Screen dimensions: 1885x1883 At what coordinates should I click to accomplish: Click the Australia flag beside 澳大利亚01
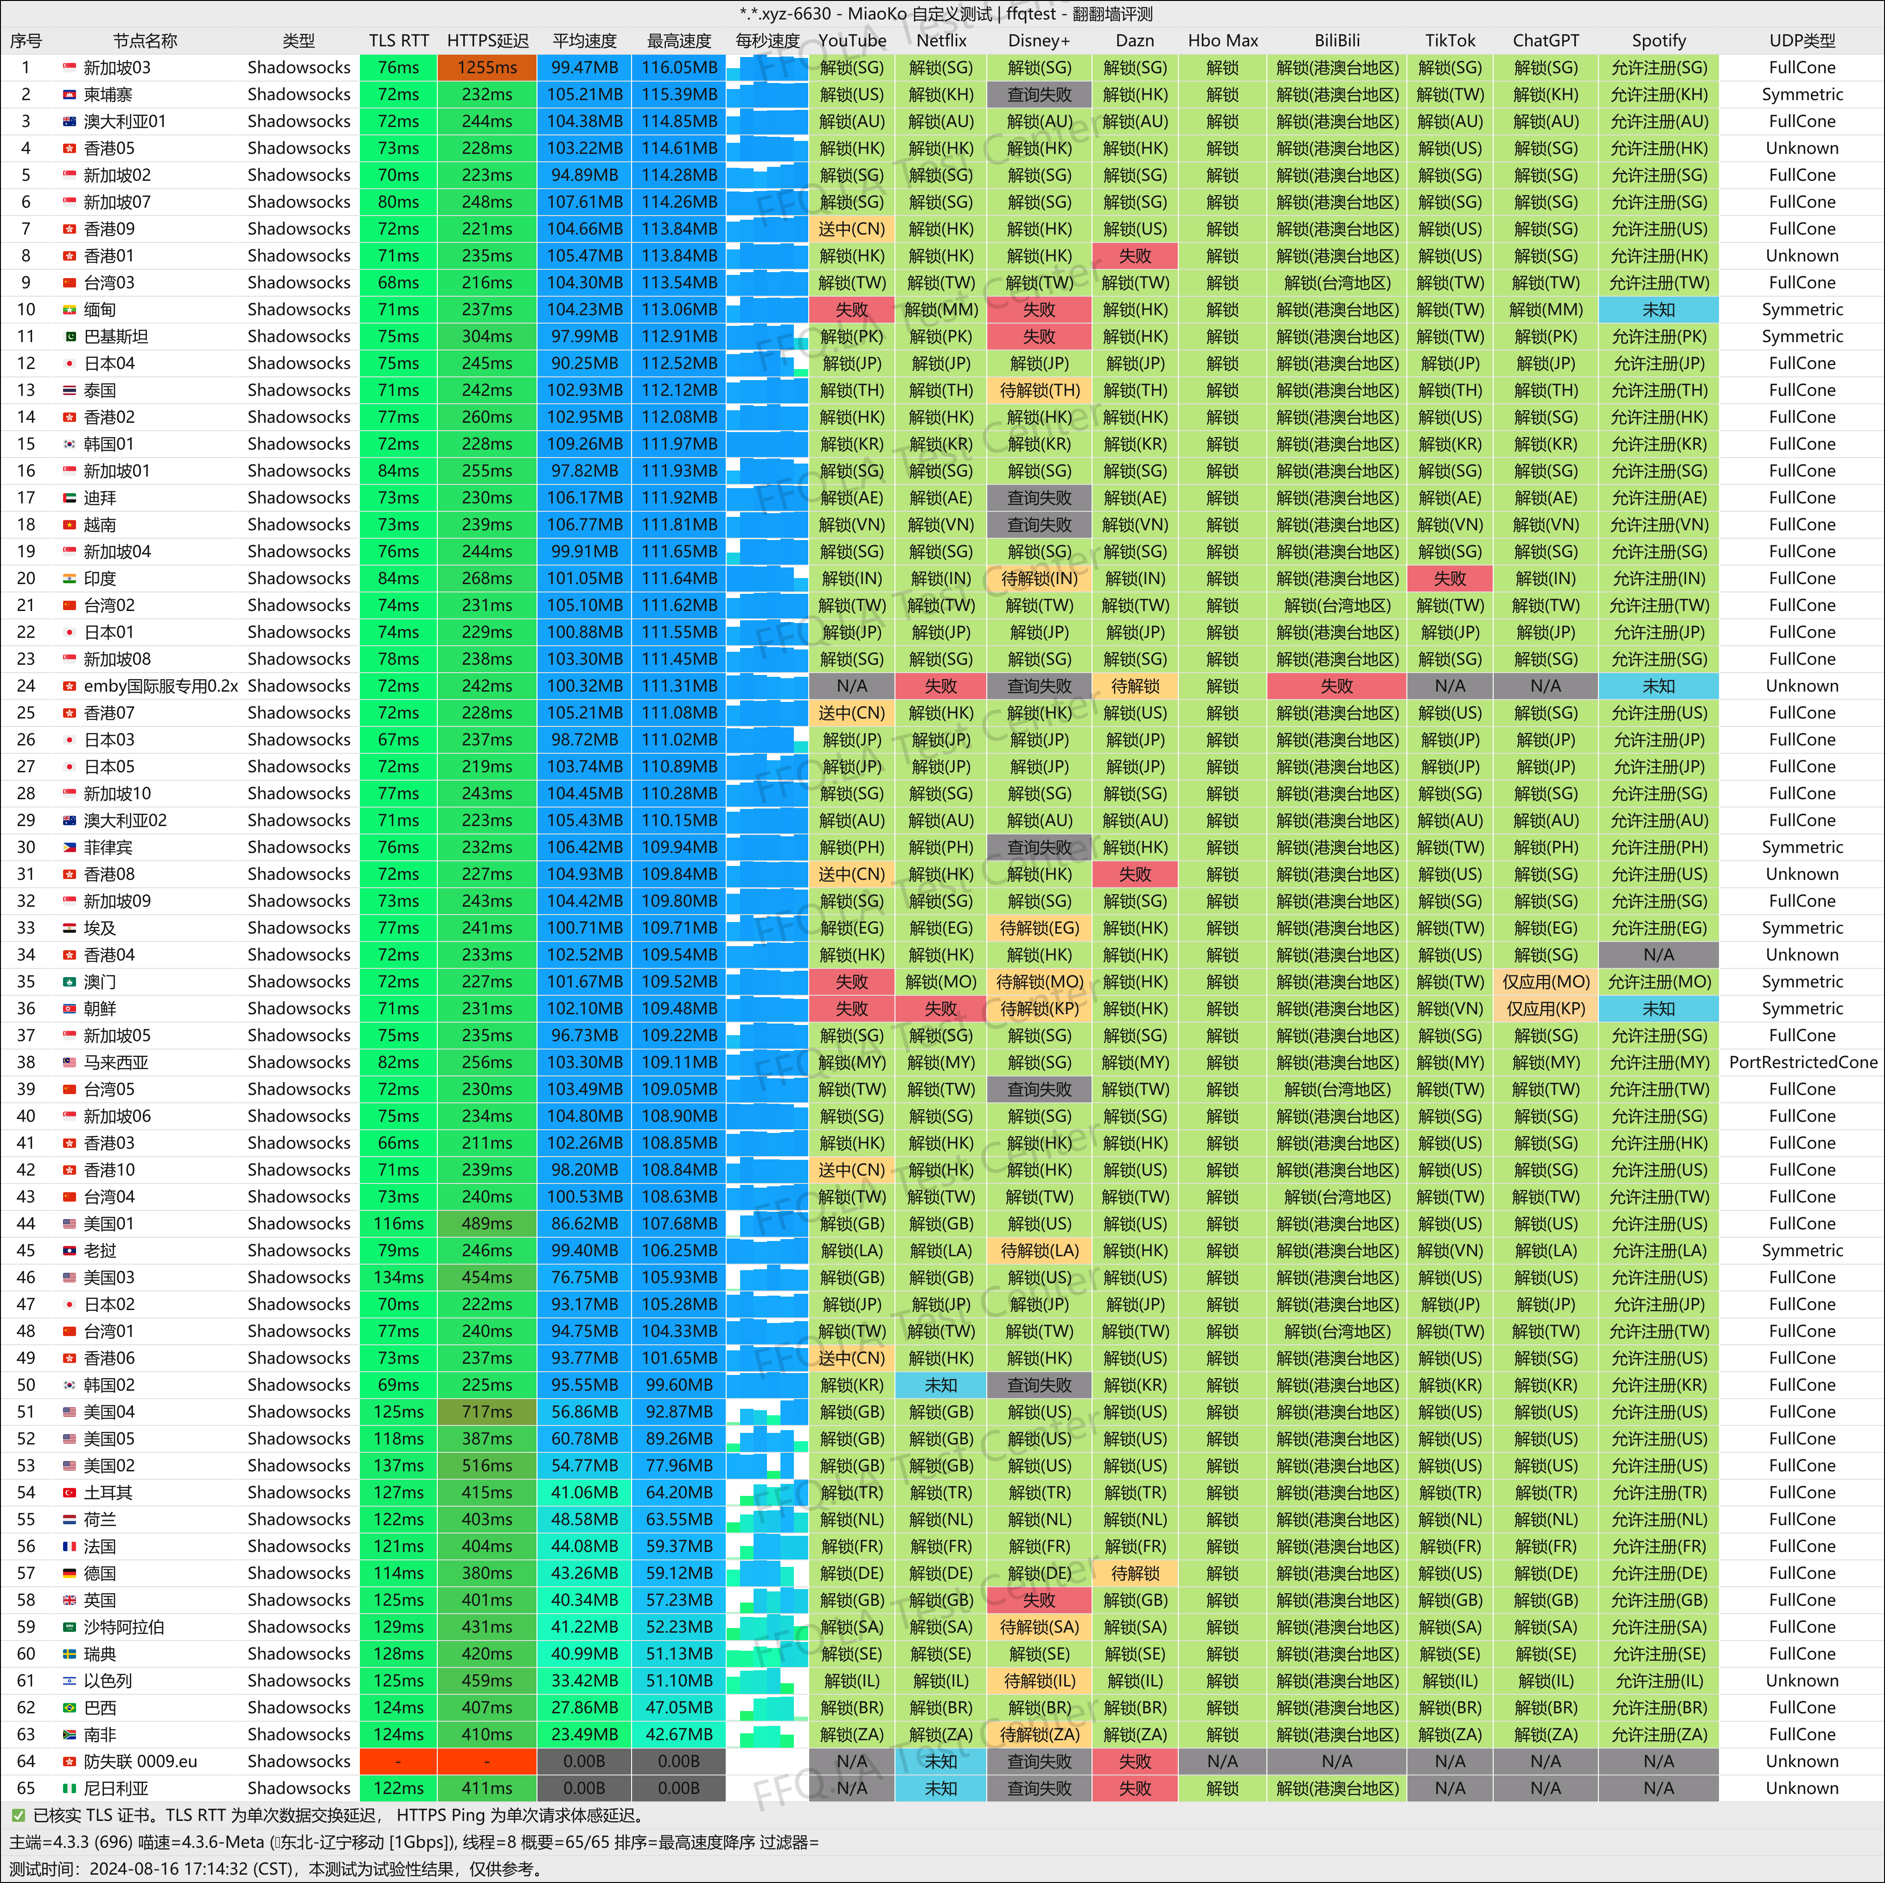[69, 122]
